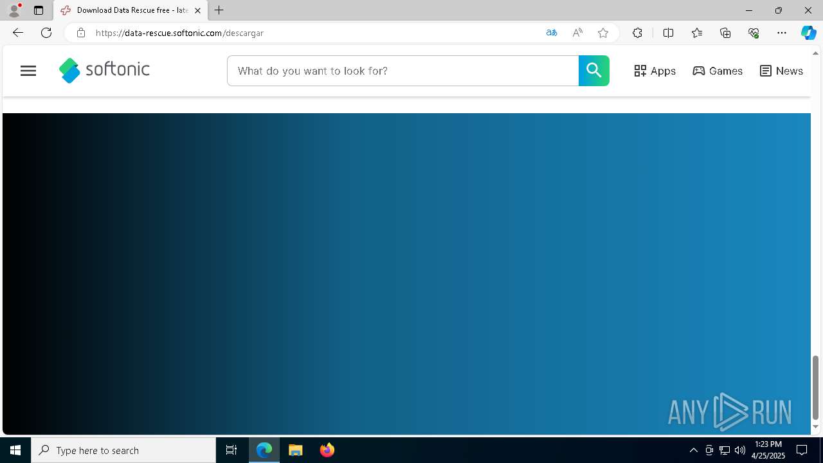Click the scroll-up arrow of the page

(x=815, y=53)
